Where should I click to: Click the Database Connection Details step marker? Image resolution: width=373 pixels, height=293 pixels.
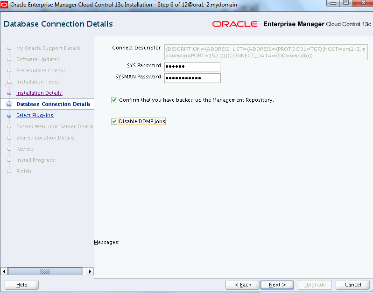[x=9, y=105]
